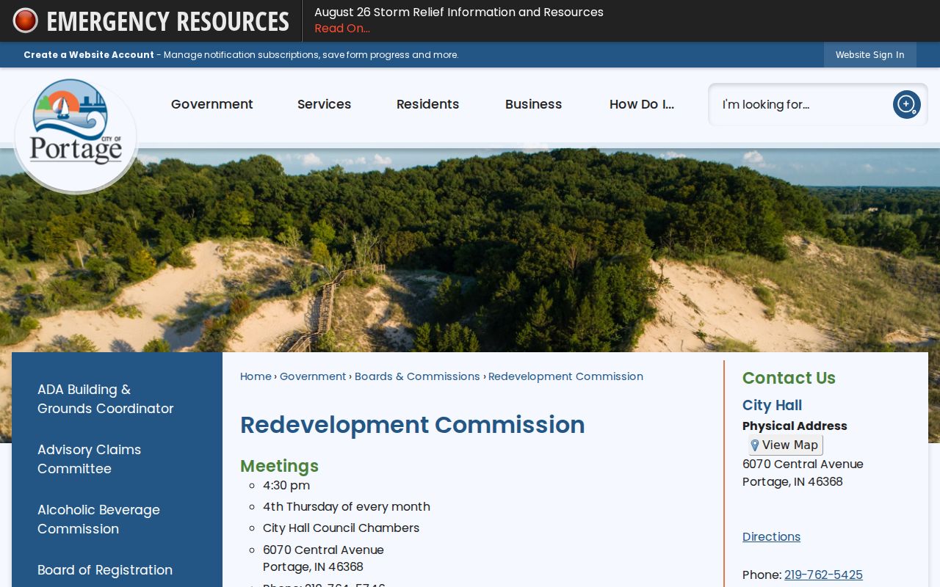940x587 pixels.
Task: Click the '6070 Central Avenue' contact address
Action: (x=803, y=464)
